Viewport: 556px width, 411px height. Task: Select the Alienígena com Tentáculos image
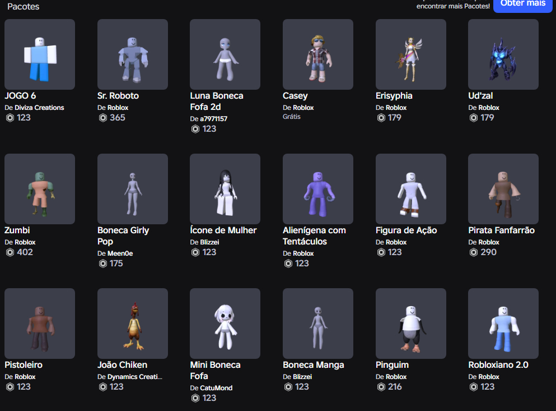(x=318, y=189)
